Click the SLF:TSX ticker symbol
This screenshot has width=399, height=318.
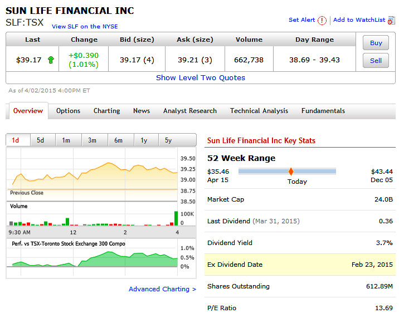[25, 22]
